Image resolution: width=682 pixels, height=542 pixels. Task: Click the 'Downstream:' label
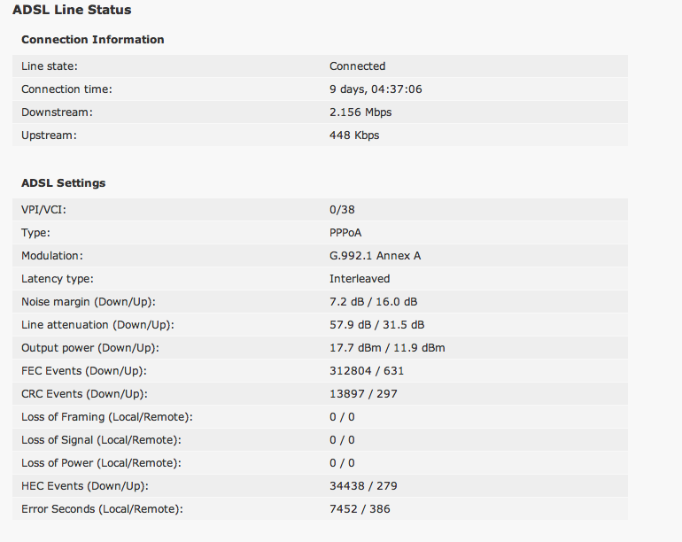[x=57, y=112]
